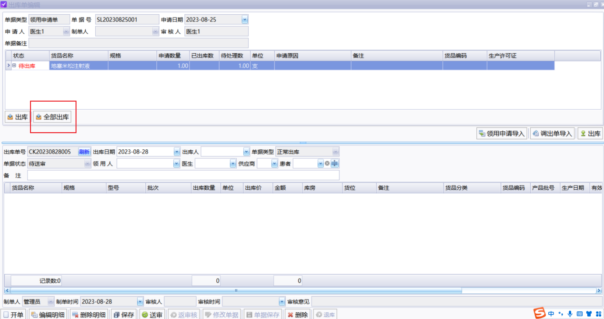The height and width of the screenshot is (319, 604).
Task: Click the 货品分类 column header
Action: 472,188
